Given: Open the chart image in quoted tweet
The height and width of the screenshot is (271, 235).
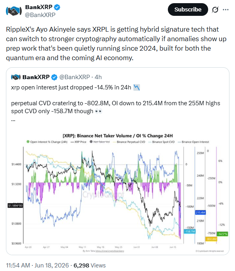Looking at the screenshot, I should (x=118, y=193).
